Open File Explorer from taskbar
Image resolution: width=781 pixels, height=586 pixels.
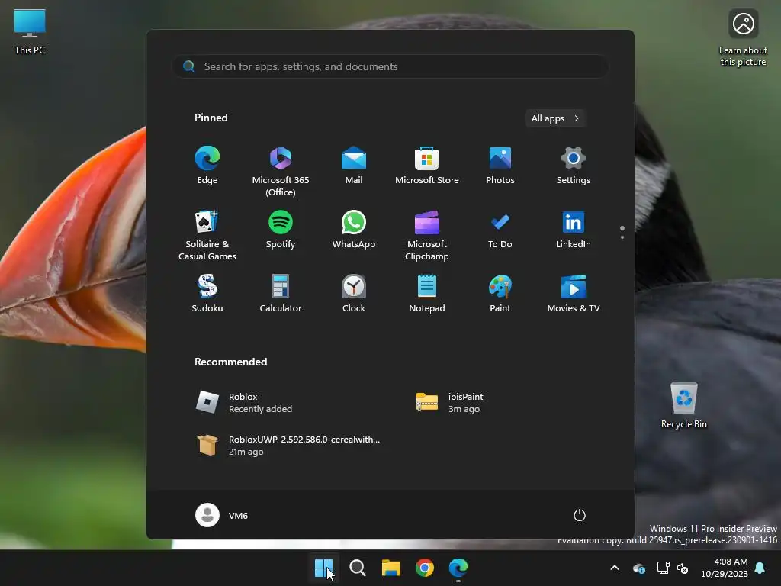pos(391,568)
